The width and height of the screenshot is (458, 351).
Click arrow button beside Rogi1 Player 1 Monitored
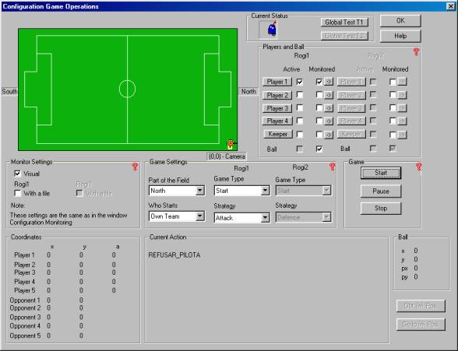click(329, 82)
